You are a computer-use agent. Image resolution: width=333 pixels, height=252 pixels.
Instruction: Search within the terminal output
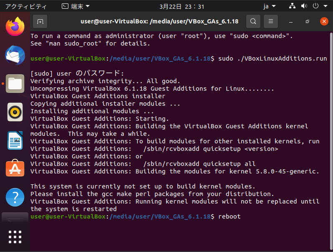[253, 21]
